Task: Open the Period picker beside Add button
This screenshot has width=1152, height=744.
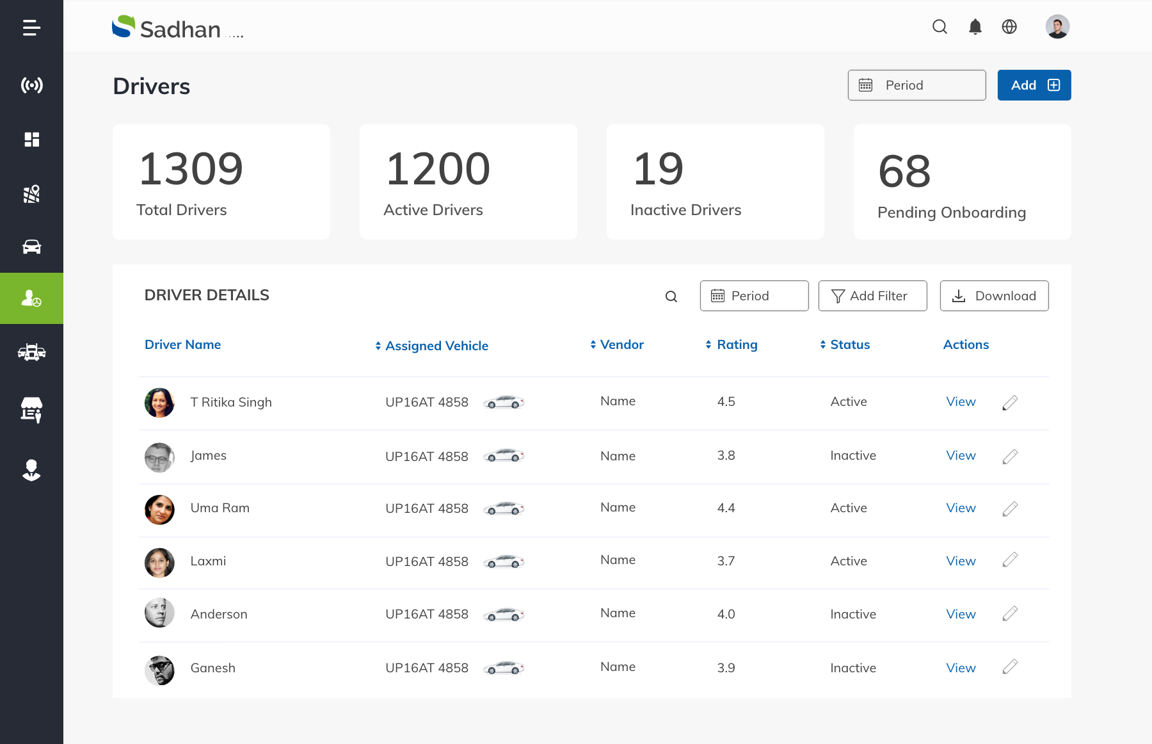Action: click(x=916, y=85)
